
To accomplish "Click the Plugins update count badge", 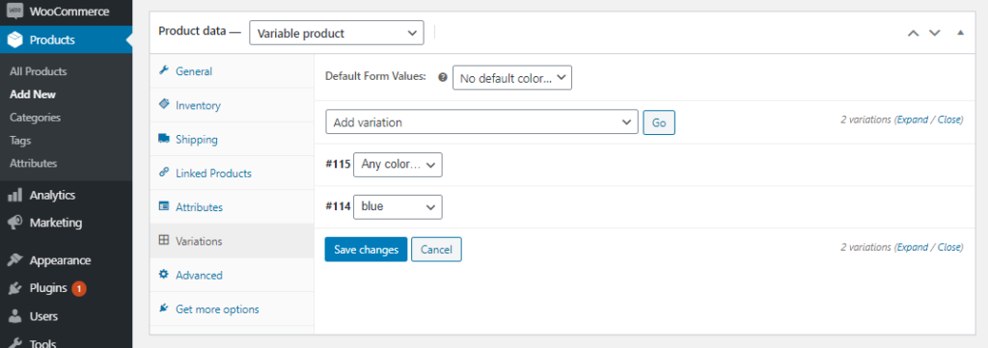I will (x=79, y=288).
